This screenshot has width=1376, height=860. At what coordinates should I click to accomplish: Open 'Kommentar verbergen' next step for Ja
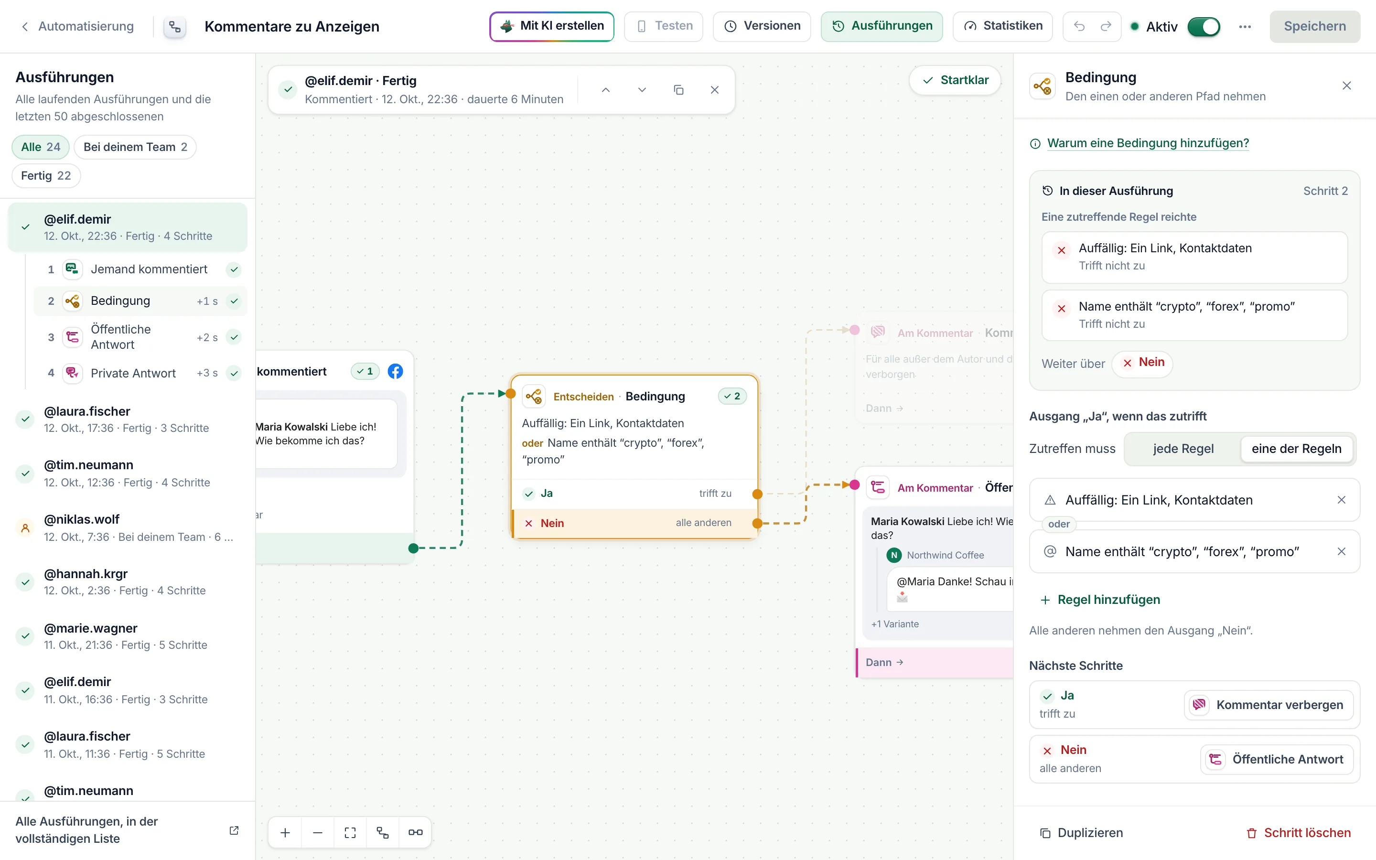1269,705
